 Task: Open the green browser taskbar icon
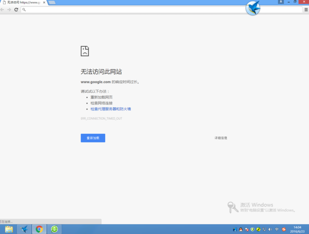[54, 229]
